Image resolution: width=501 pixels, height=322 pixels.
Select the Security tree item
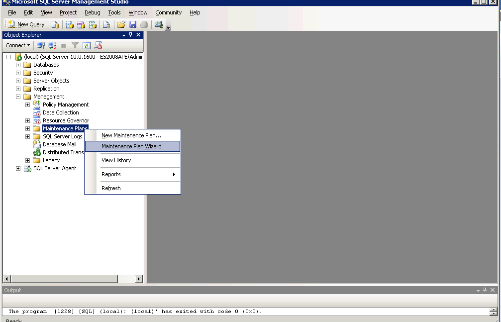pyautogui.click(x=43, y=73)
